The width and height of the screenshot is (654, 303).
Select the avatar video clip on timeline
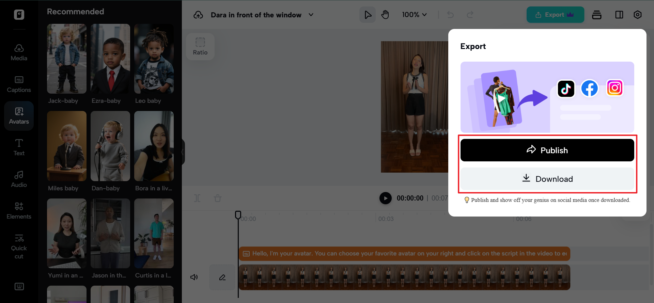pos(404,277)
